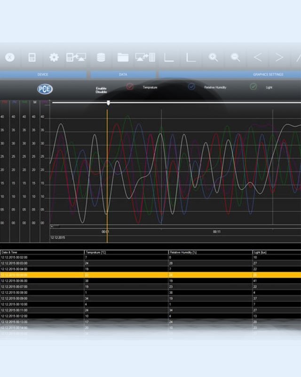Viewport: 301px width, 377px height.
Task: Select row 12.12.2015 00:03:00
Action: [x=150, y=263]
